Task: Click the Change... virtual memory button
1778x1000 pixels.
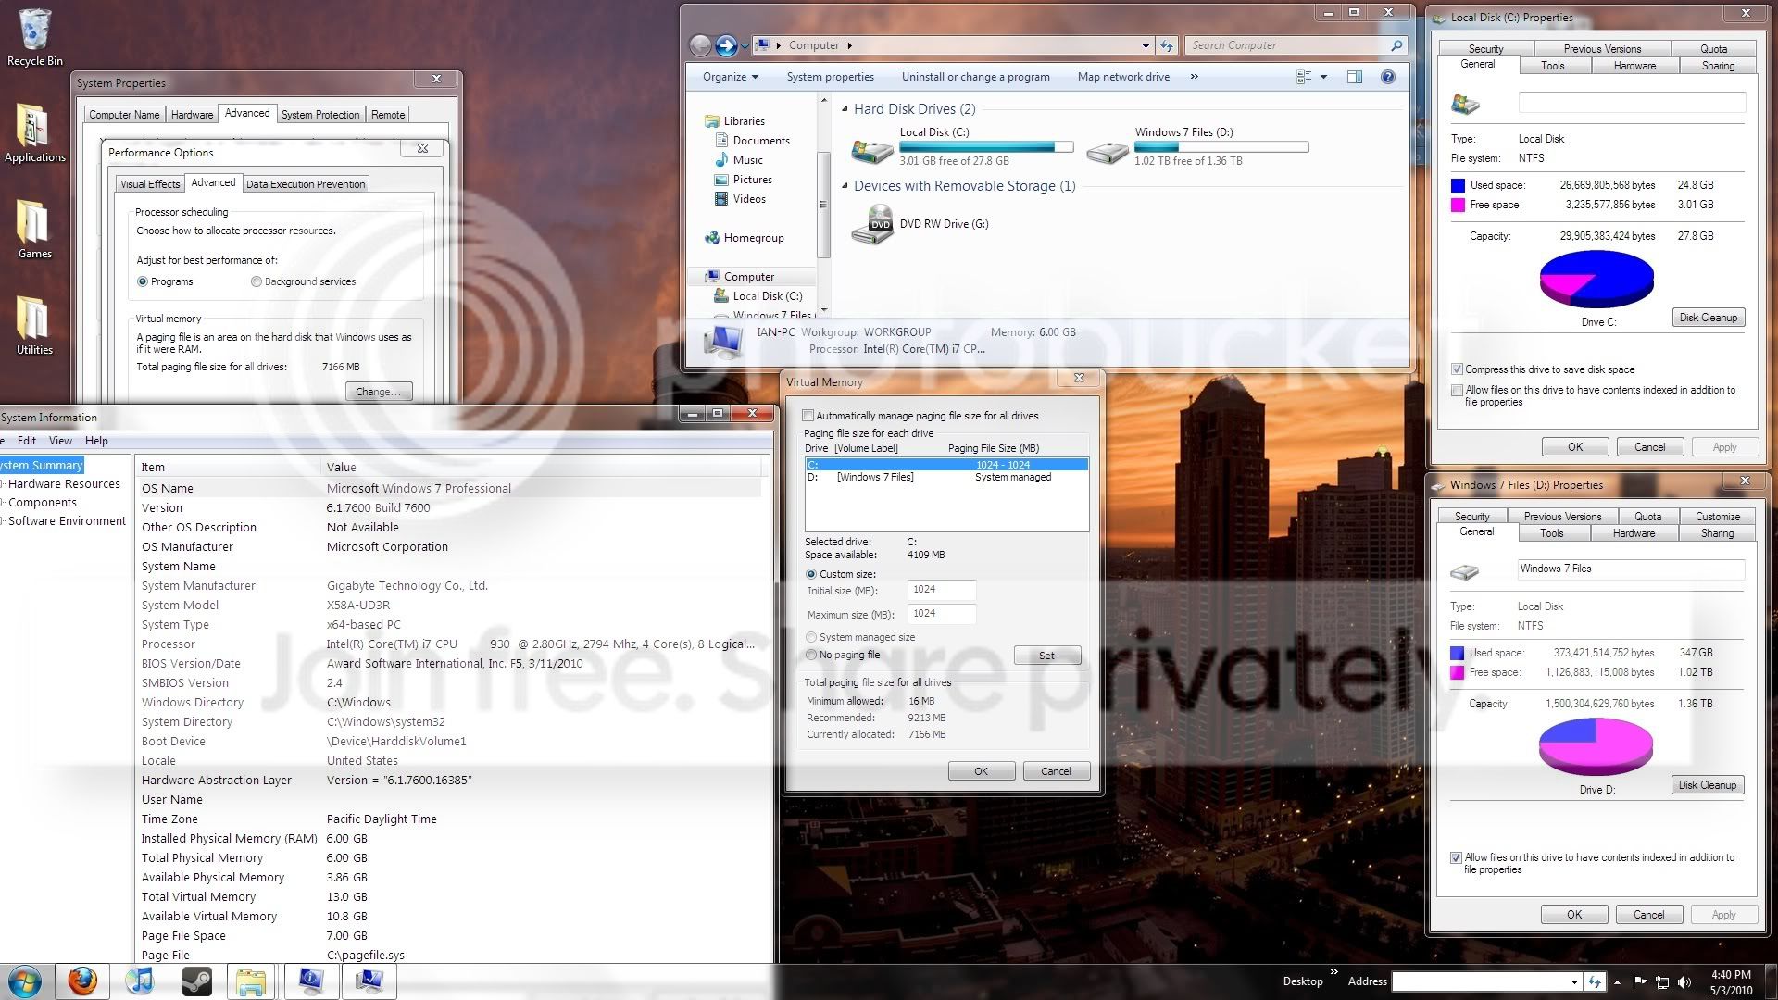Action: point(378,392)
